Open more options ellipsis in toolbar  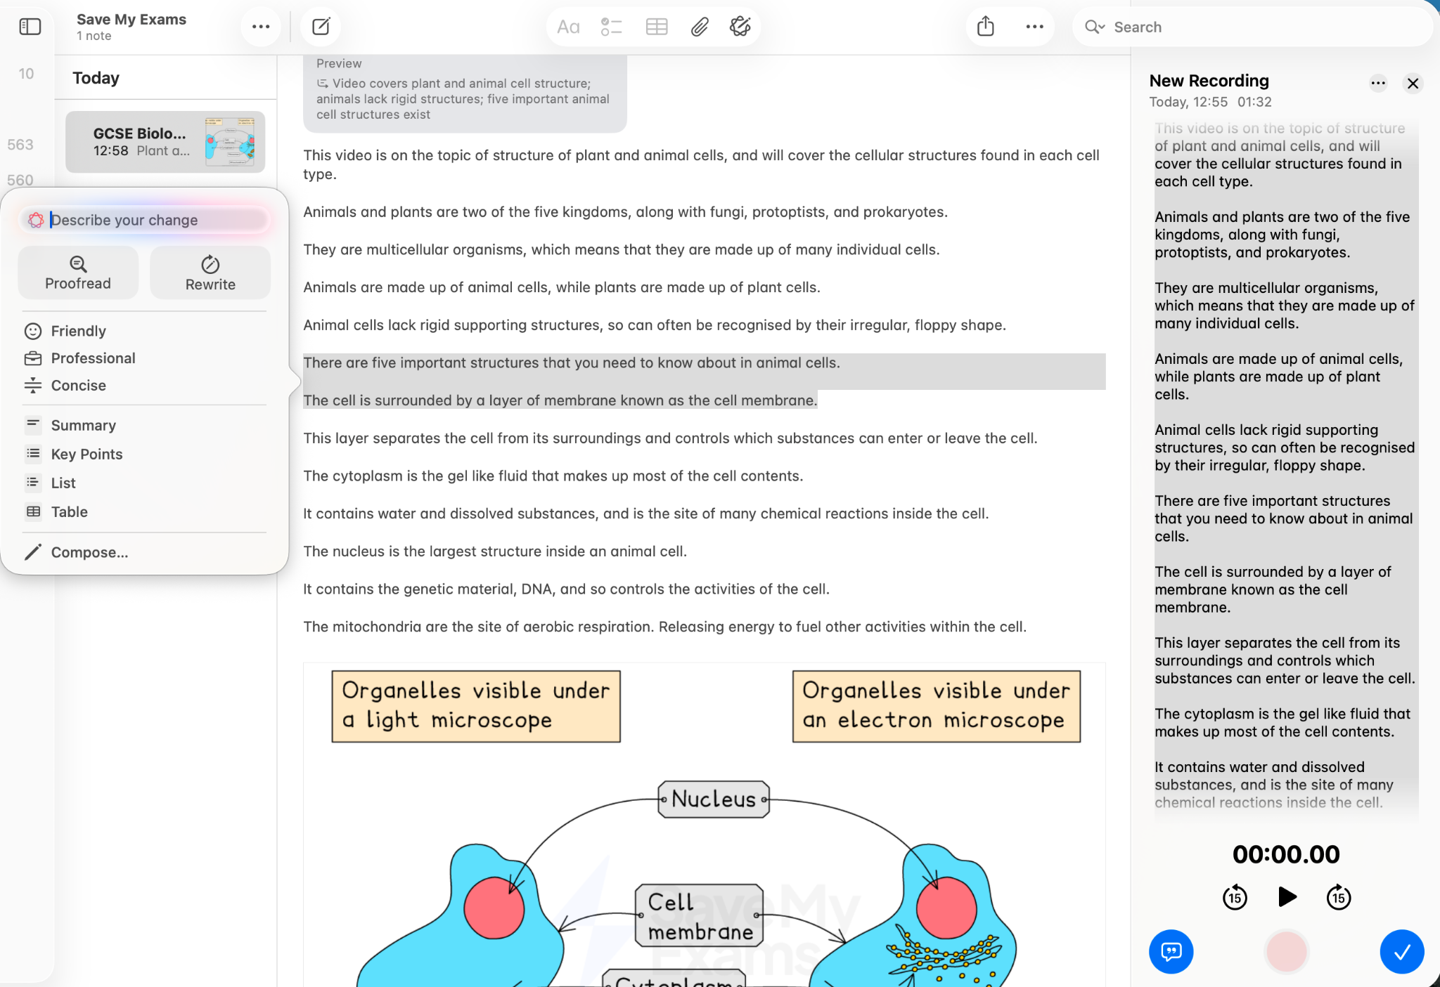pyautogui.click(x=1034, y=27)
